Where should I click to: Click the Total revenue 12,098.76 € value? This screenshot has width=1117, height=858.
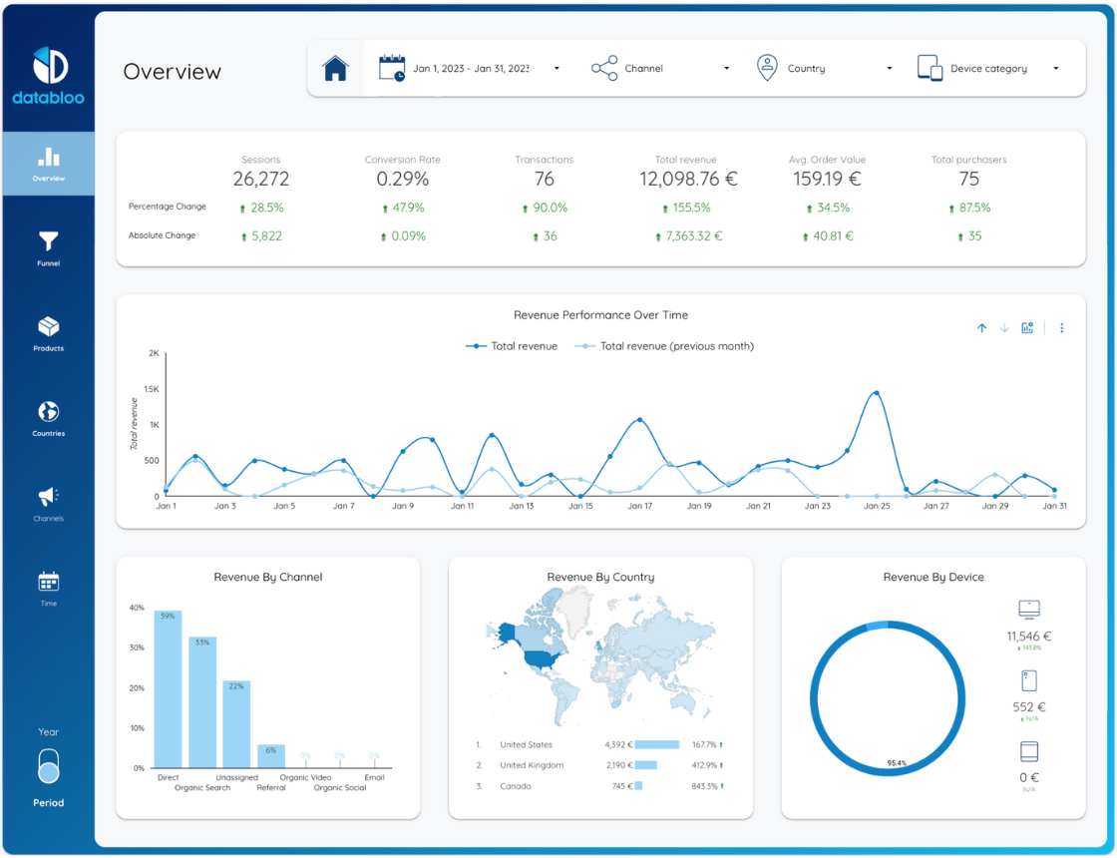point(688,179)
